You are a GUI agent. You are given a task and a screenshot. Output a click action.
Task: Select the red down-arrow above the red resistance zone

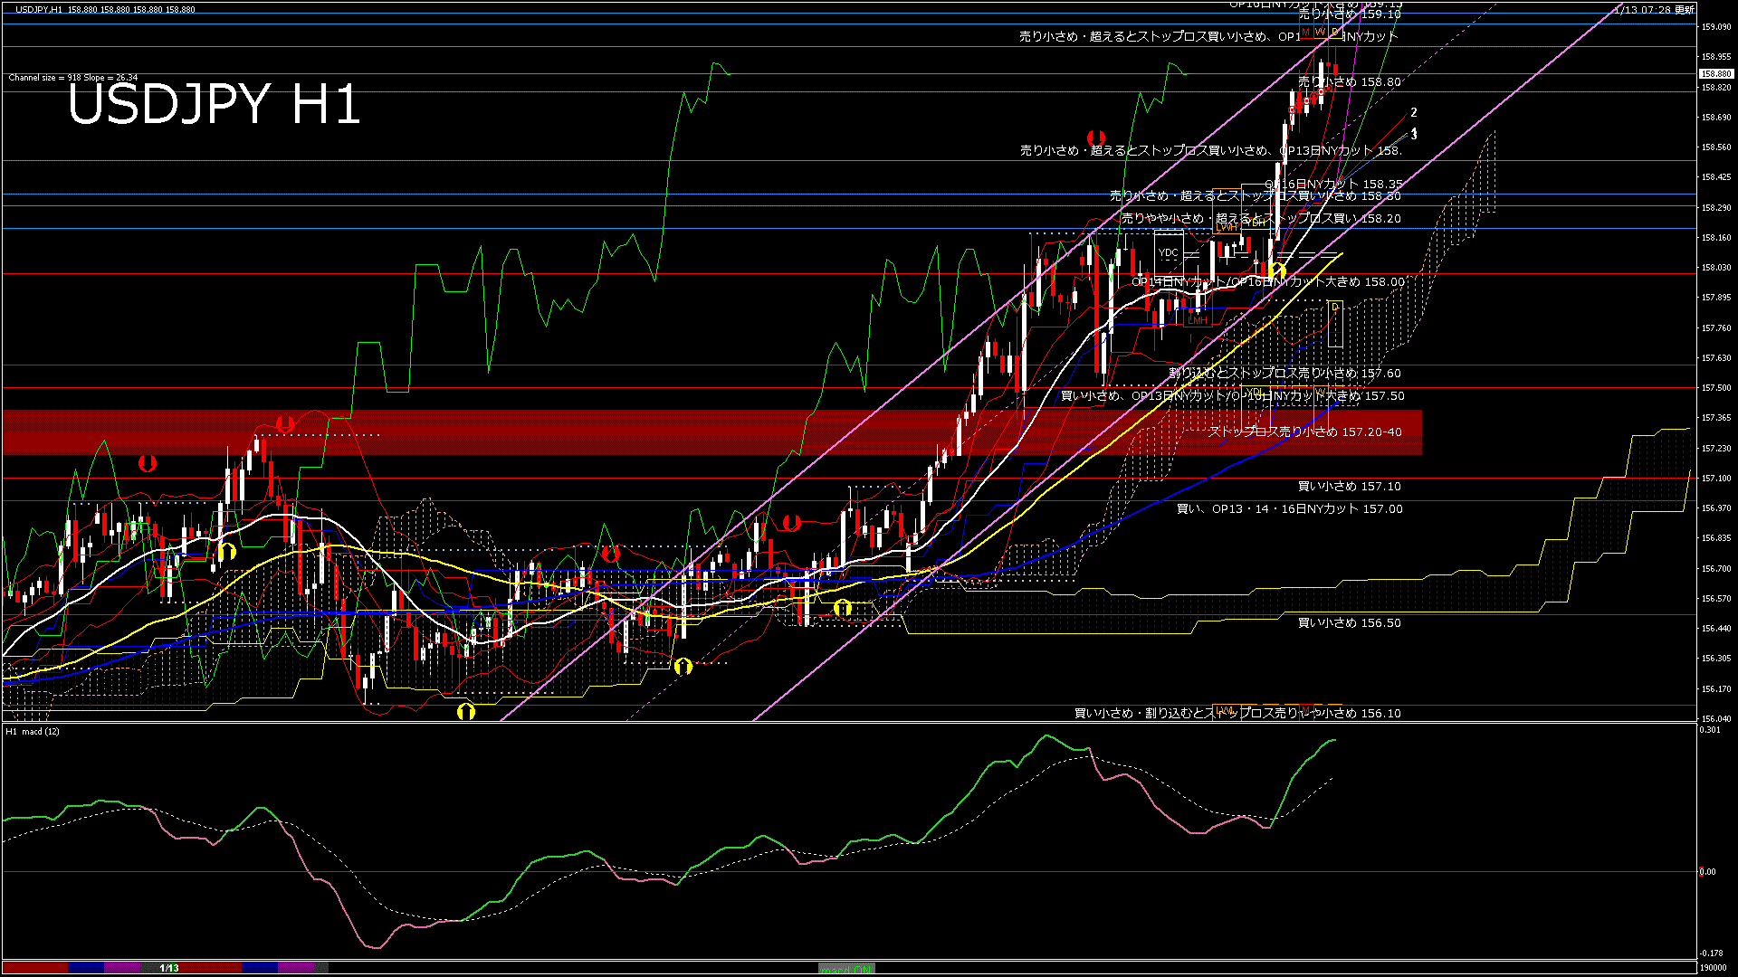pos(285,423)
